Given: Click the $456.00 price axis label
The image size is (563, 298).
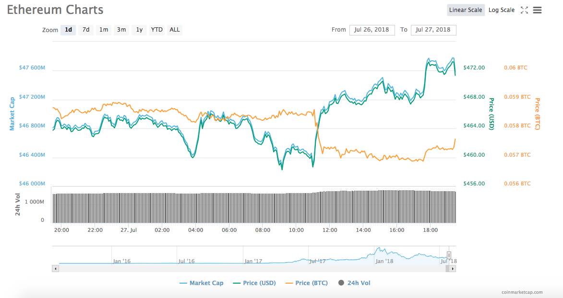Looking at the screenshot, I should click(474, 183).
